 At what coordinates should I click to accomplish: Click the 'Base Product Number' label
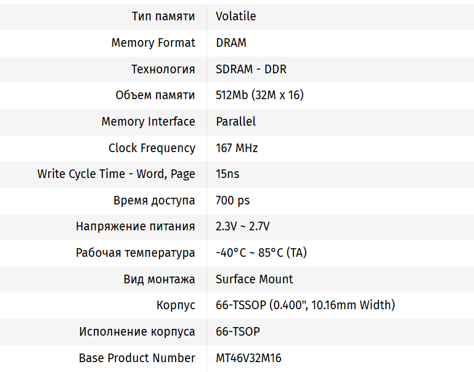coord(137,358)
